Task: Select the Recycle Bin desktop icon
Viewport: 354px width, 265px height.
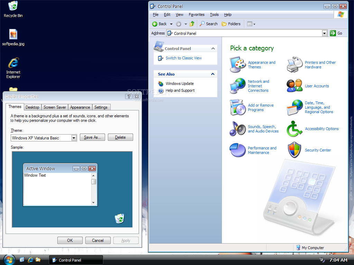Action: (13, 9)
